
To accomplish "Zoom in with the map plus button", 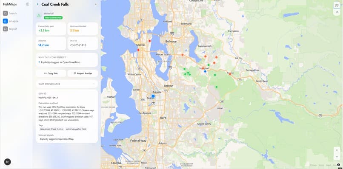I will tap(337, 150).
